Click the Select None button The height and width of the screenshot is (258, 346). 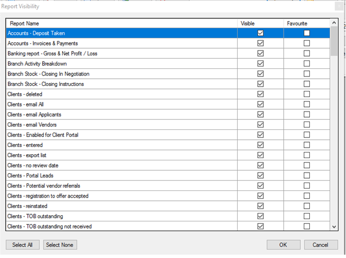click(x=60, y=245)
